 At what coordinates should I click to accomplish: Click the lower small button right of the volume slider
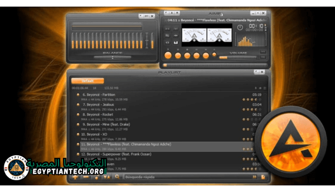263,57
